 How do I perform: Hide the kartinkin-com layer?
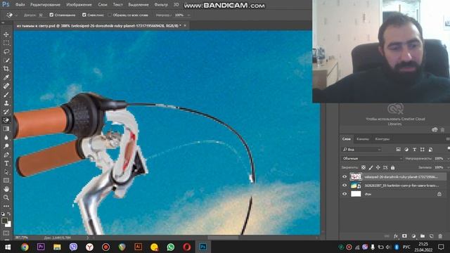point(345,186)
